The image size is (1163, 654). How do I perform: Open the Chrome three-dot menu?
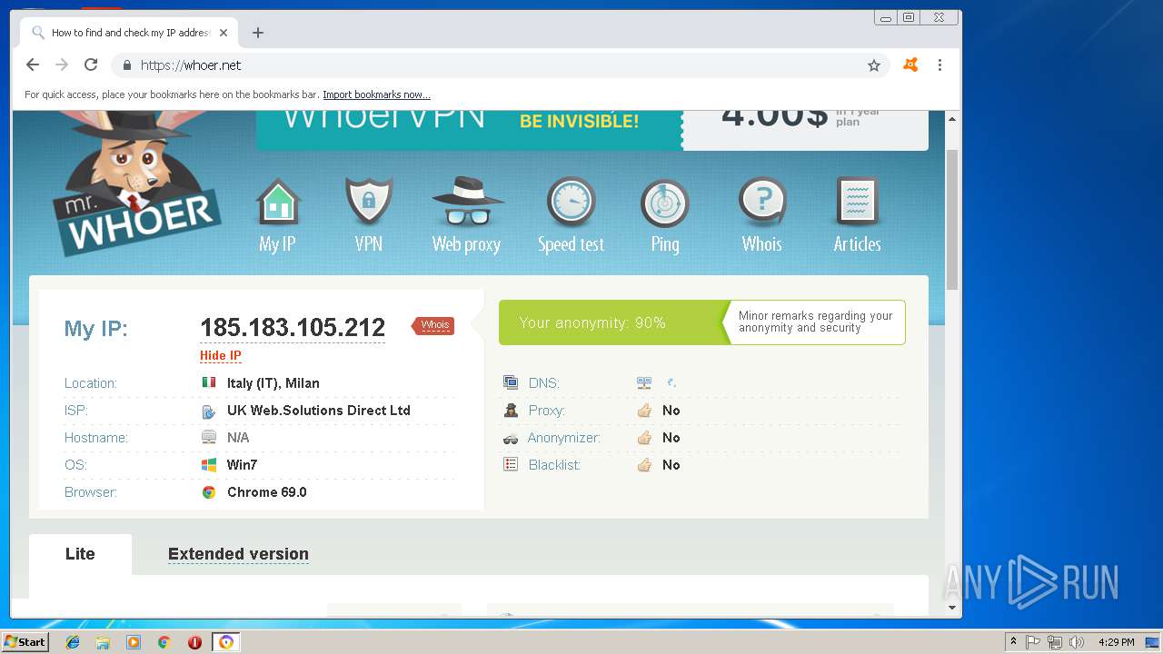coord(940,65)
